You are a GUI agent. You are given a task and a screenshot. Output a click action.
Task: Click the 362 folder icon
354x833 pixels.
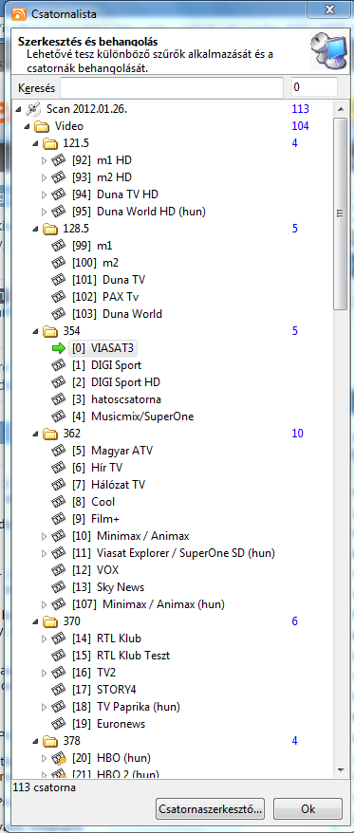pos(50,434)
